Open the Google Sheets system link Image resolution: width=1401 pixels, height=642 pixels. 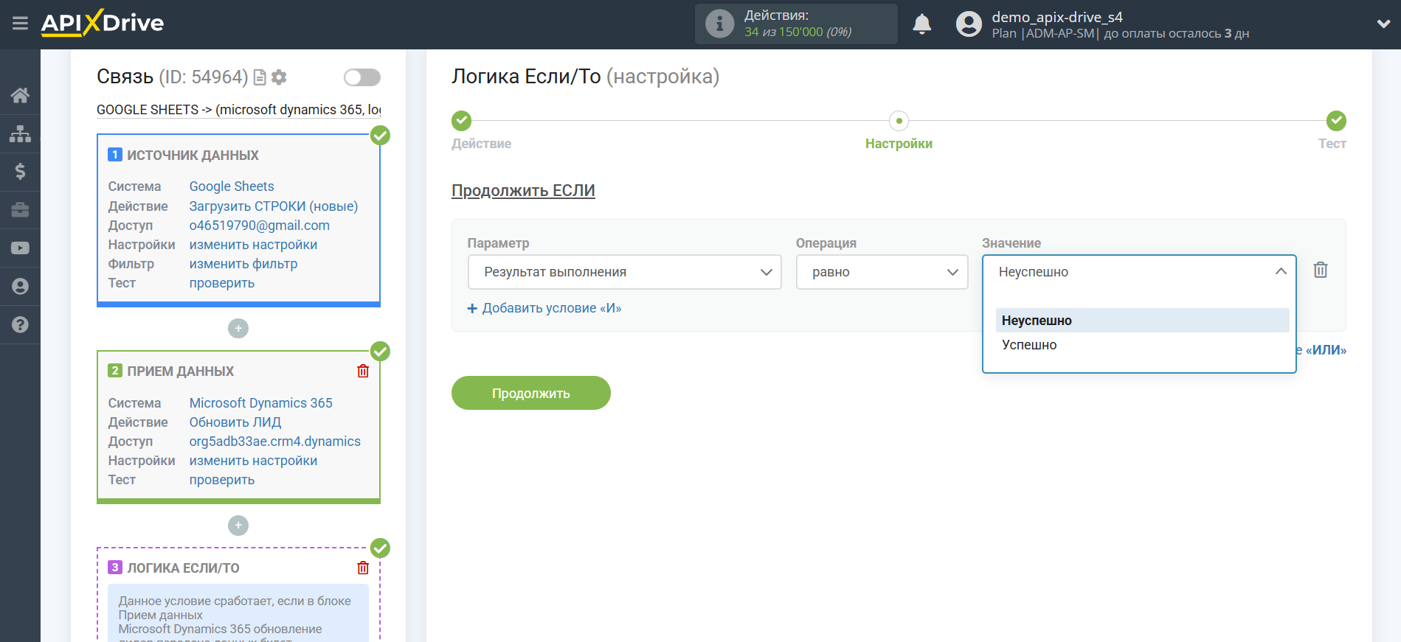point(232,186)
